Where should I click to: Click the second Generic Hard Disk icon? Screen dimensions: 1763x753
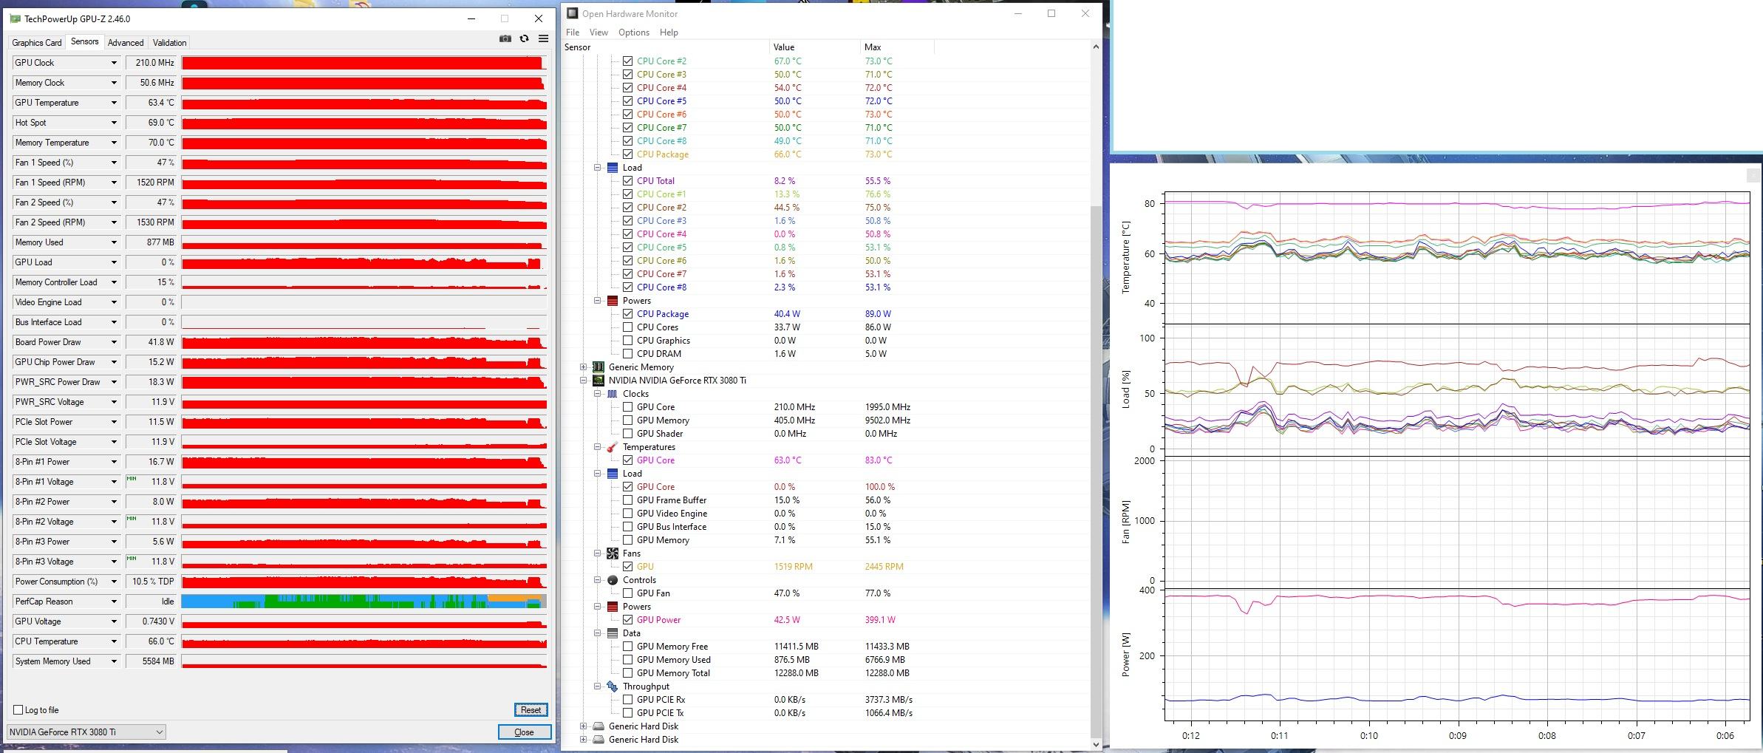pos(599,740)
